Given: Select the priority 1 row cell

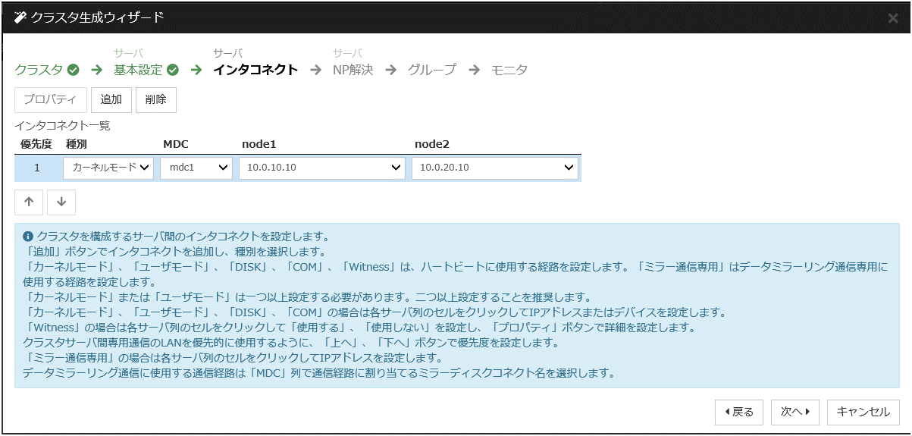Looking at the screenshot, I should (37, 168).
